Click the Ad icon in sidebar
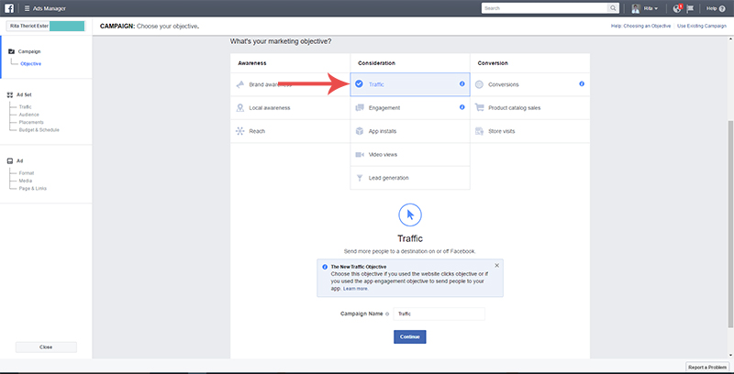 click(x=10, y=160)
